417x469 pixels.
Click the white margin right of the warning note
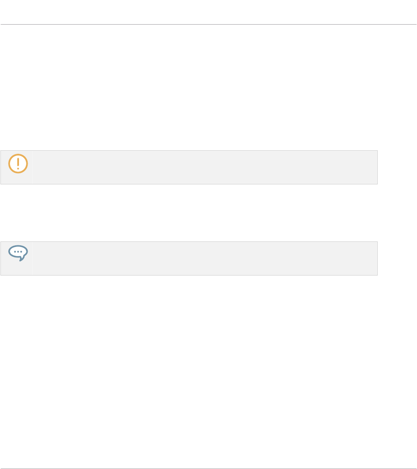coord(397,168)
